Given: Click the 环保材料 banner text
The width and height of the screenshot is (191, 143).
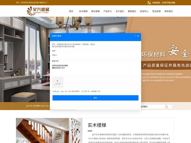Looking at the screenshot, I should [153, 55].
